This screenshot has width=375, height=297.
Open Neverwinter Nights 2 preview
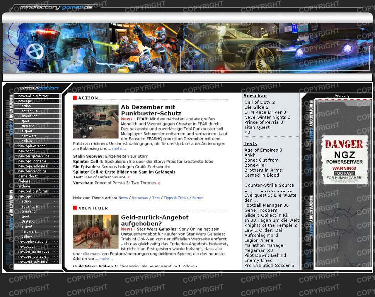(267, 117)
